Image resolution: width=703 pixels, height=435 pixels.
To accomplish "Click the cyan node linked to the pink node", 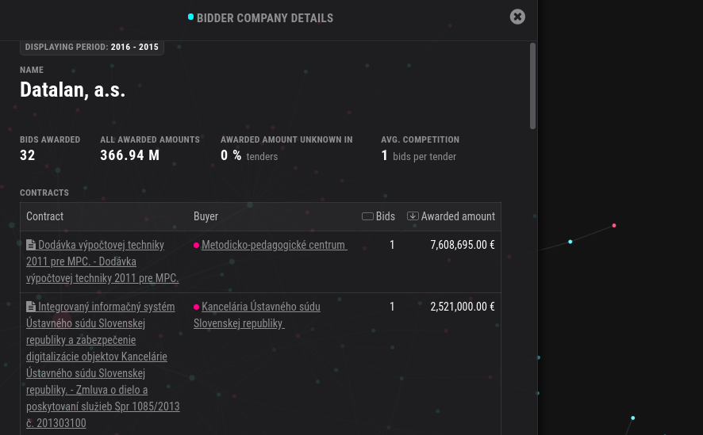I will 570,242.
